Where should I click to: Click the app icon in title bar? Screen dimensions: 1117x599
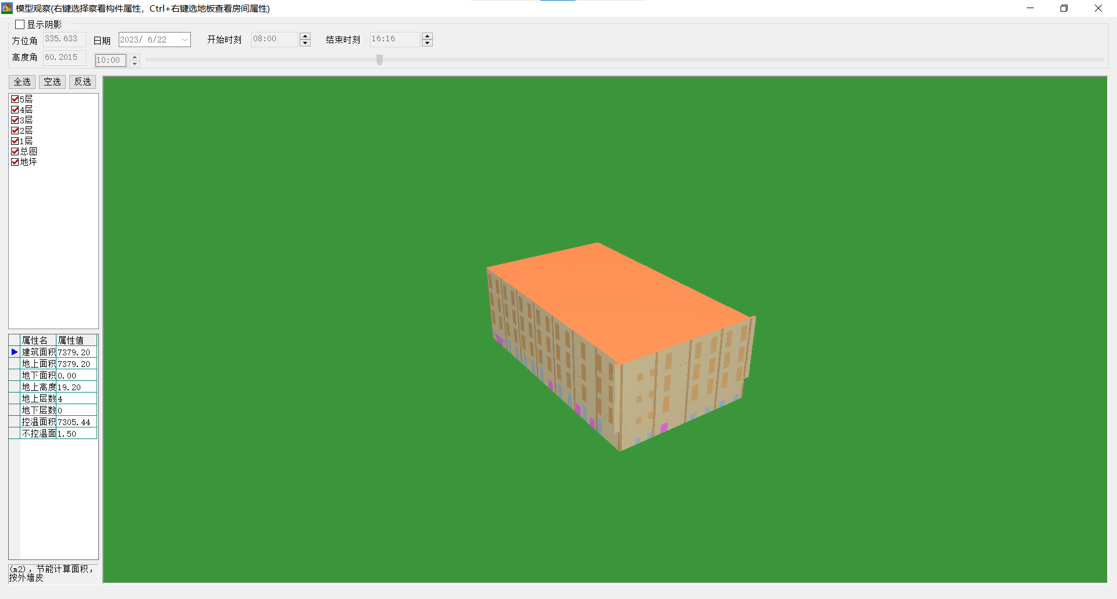pyautogui.click(x=7, y=8)
